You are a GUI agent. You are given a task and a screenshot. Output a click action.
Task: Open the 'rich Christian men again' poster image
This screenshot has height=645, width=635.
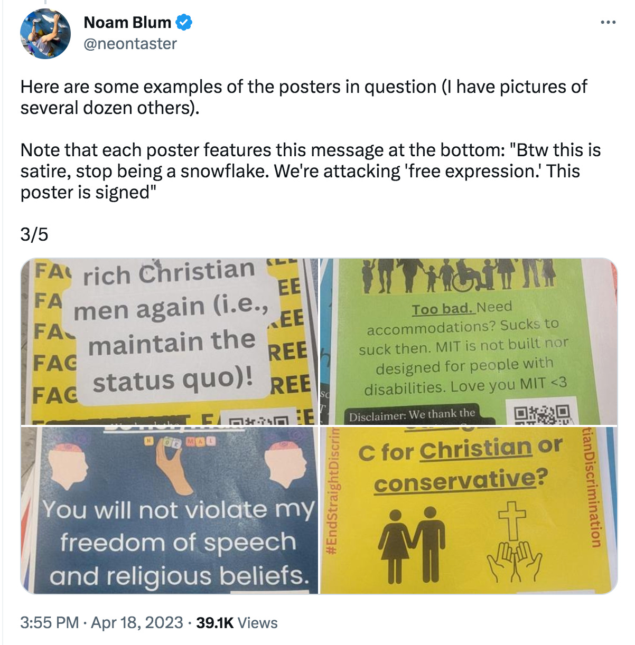pyautogui.click(x=170, y=341)
